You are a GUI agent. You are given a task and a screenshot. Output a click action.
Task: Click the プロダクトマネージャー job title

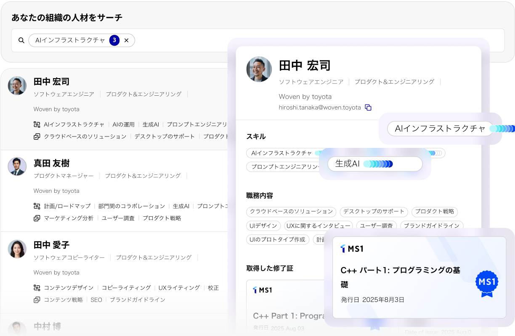coord(64,176)
